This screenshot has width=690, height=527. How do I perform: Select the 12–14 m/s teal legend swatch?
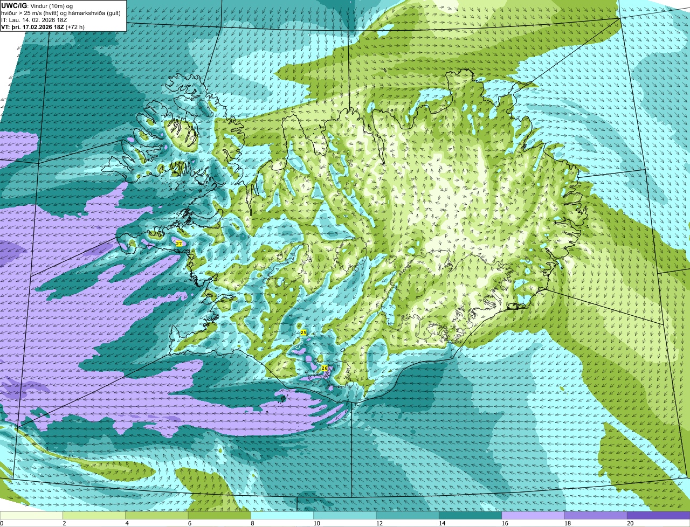point(408,515)
